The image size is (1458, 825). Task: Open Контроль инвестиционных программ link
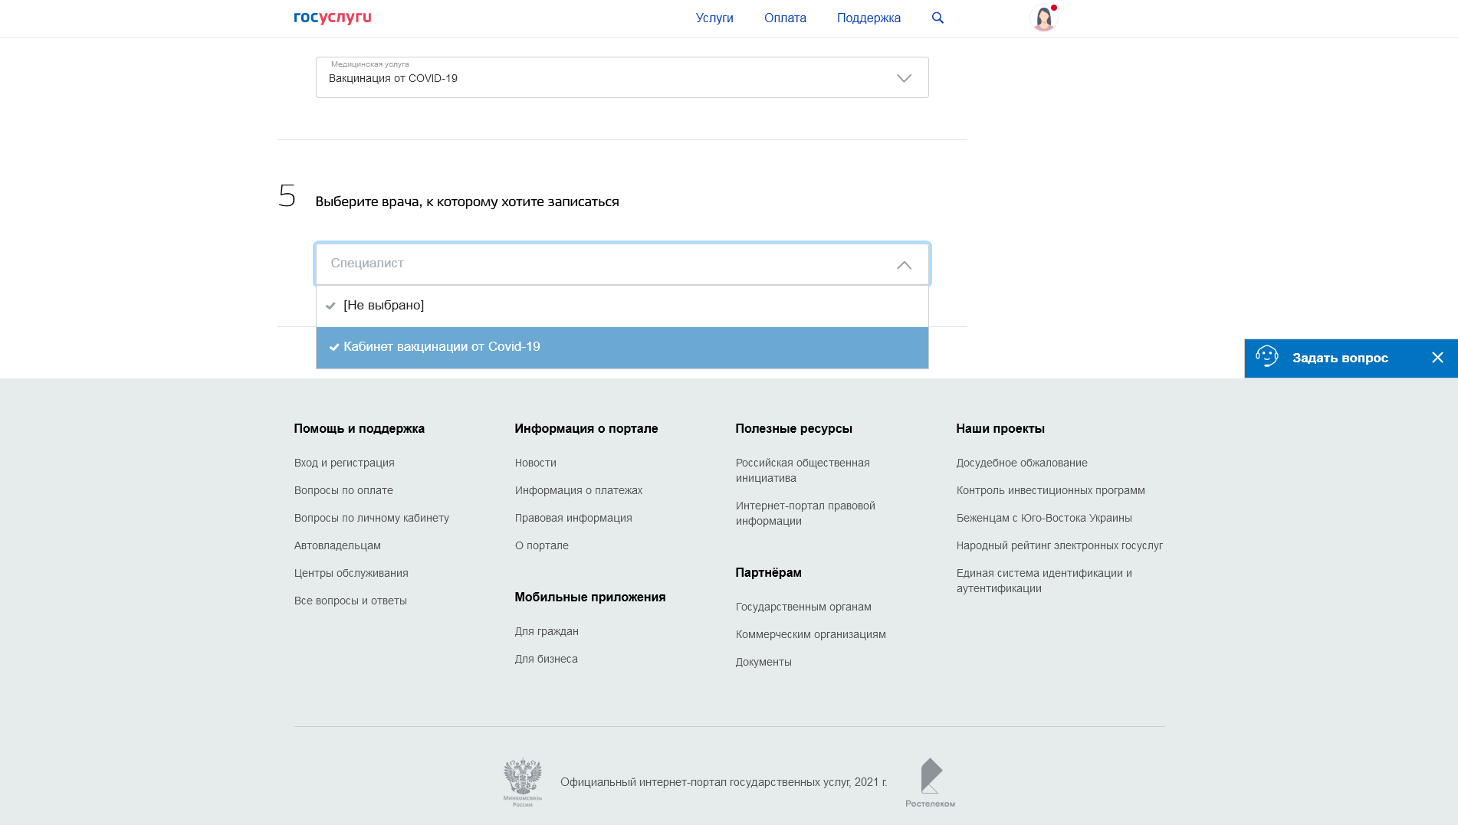pos(1051,490)
